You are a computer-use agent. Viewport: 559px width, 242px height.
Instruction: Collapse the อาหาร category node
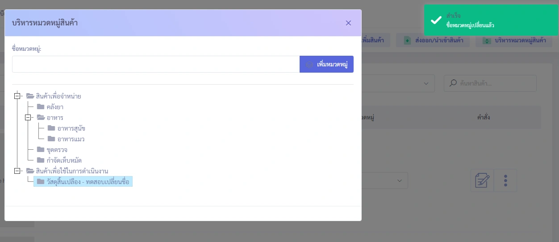(x=28, y=118)
